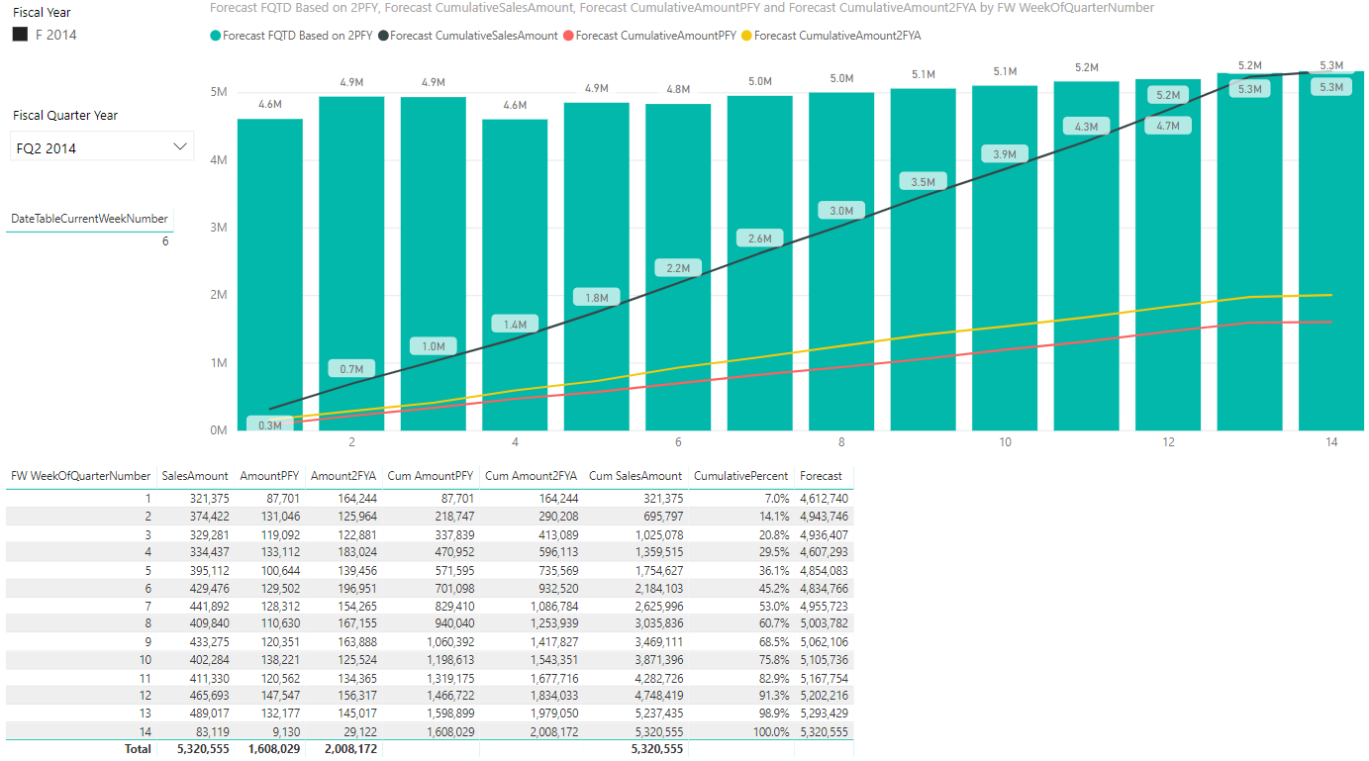The width and height of the screenshot is (1369, 761).
Task: Click the Forecast column header in the table
Action: tap(822, 476)
